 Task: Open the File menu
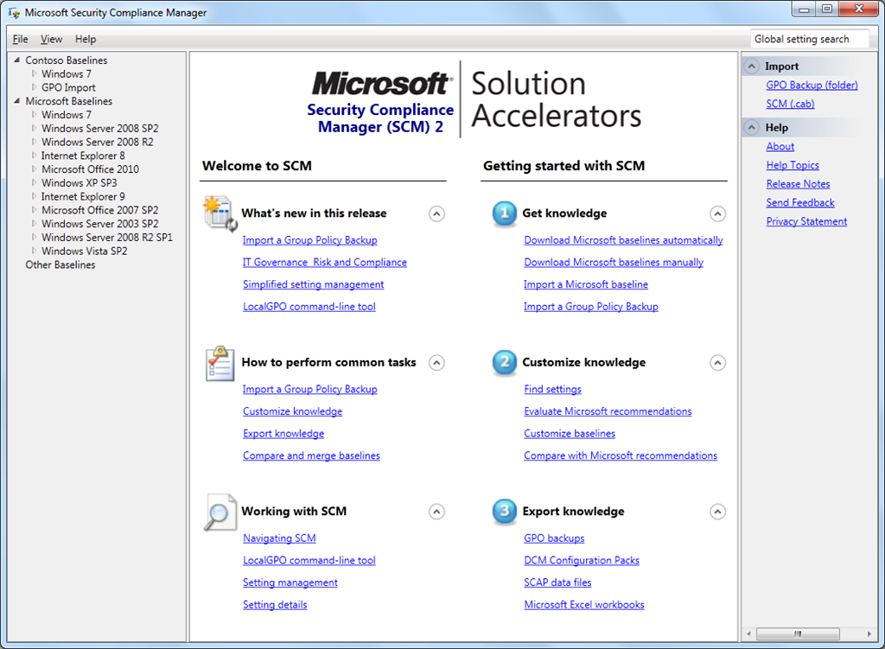pyautogui.click(x=21, y=39)
